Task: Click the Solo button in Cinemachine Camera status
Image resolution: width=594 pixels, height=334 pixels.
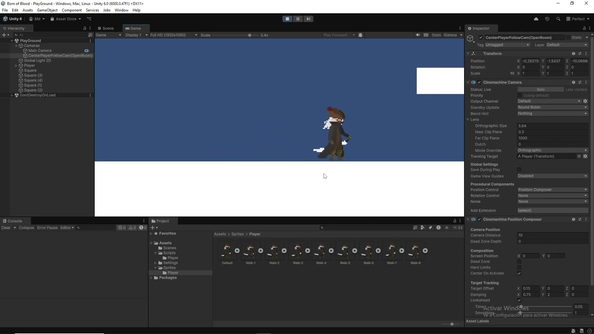Action: 541,89
